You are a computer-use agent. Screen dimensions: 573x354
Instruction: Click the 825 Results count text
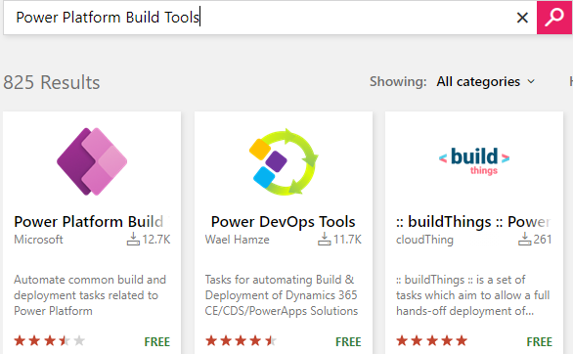[52, 82]
